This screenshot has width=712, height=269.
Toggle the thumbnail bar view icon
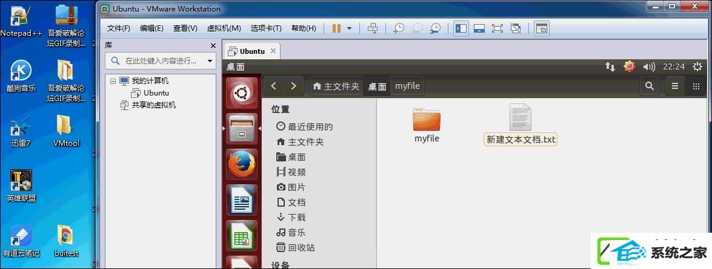coord(479,28)
